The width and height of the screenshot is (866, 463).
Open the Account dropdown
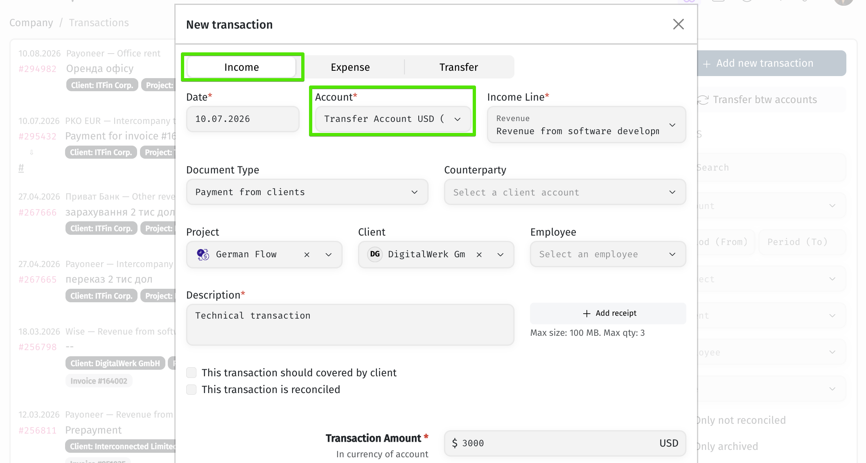click(x=393, y=119)
